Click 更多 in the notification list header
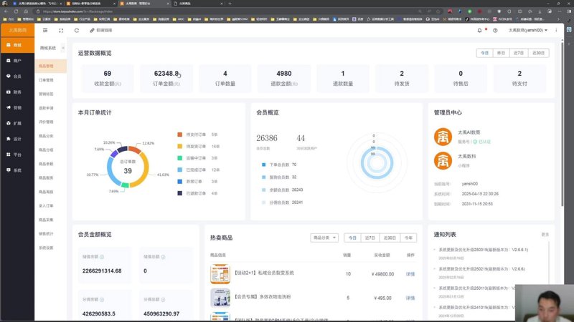Image resolution: width=574 pixels, height=322 pixels. (545, 235)
